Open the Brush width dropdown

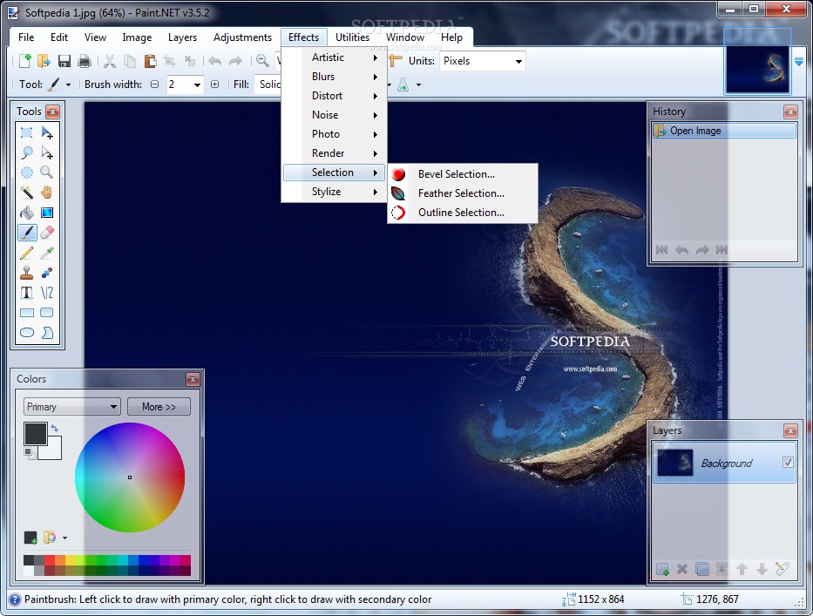coord(197,85)
